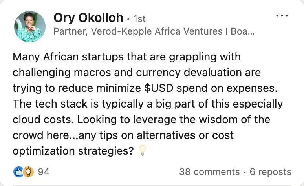Click the 1st degree connection badge
Screen dimensions: 304x186
click(140, 19)
